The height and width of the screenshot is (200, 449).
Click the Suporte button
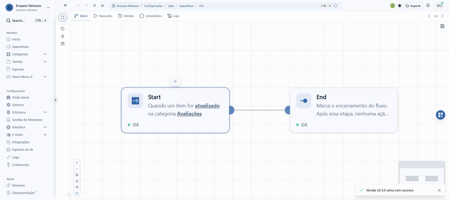tap(413, 6)
